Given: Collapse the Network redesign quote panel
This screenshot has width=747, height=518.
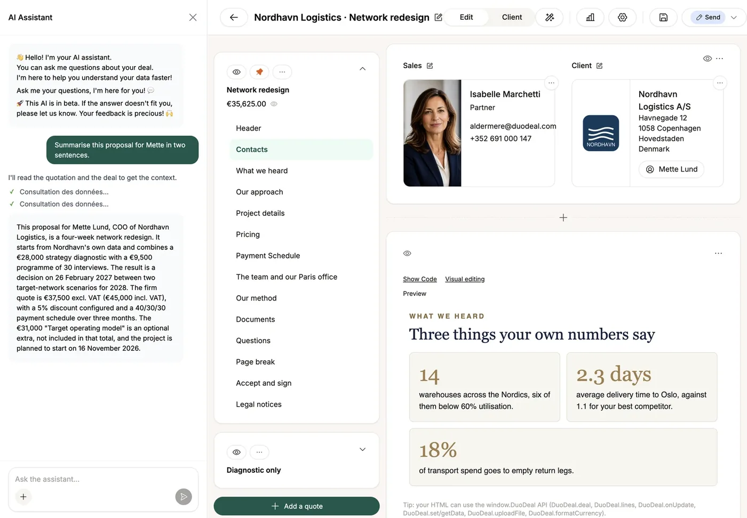Looking at the screenshot, I should (362, 69).
